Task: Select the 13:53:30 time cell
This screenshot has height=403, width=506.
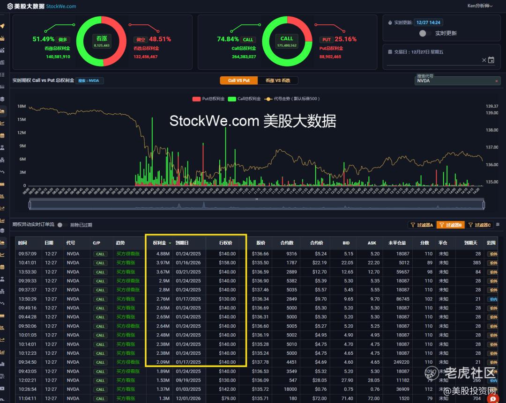Action: (x=28, y=272)
